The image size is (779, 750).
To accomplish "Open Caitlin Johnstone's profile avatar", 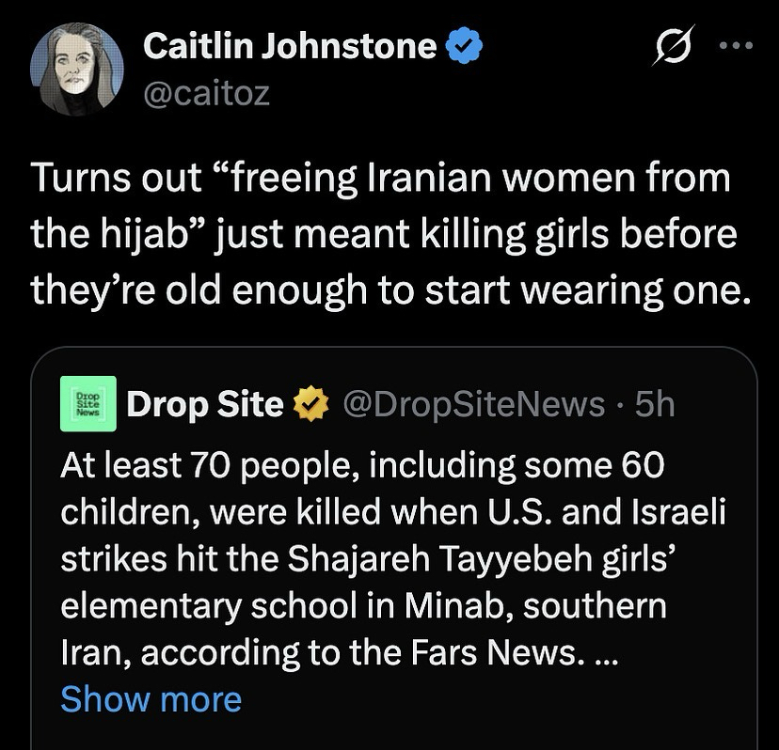I will 77,69.
